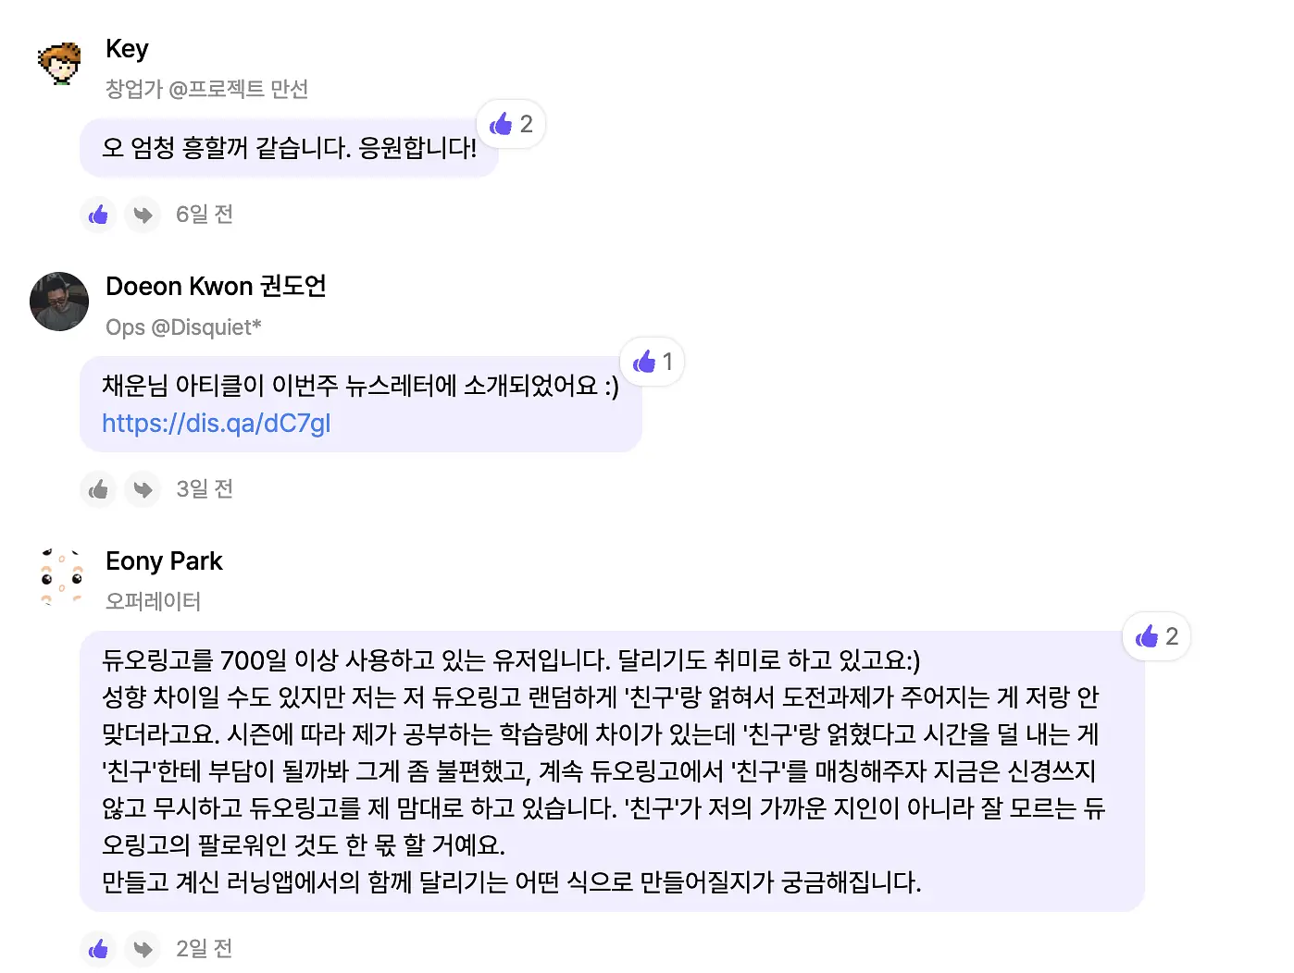Click the Ops @Disquiet* subtitle
Viewport: 1294px width, 973px height.
pos(183,327)
